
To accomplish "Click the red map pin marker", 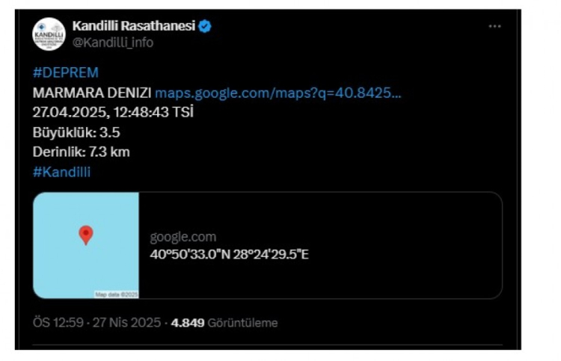I will pos(86,235).
